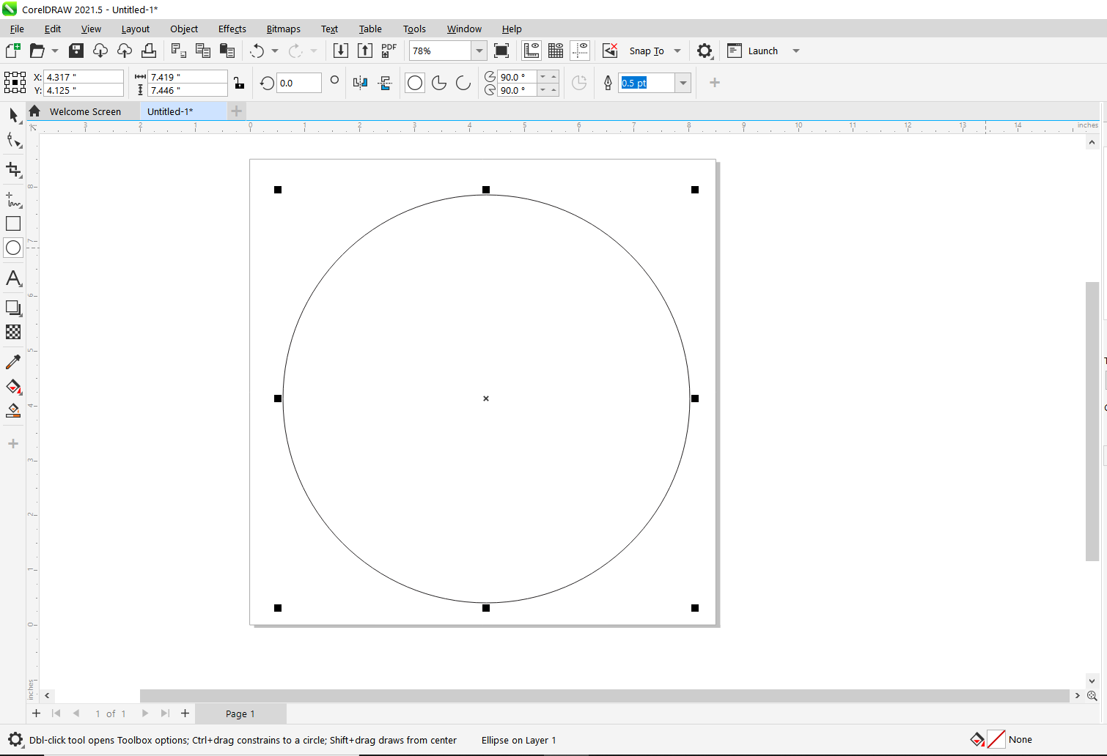The height and width of the screenshot is (756, 1107).
Task: Toggle the lock ratio padlock
Action: [239, 83]
